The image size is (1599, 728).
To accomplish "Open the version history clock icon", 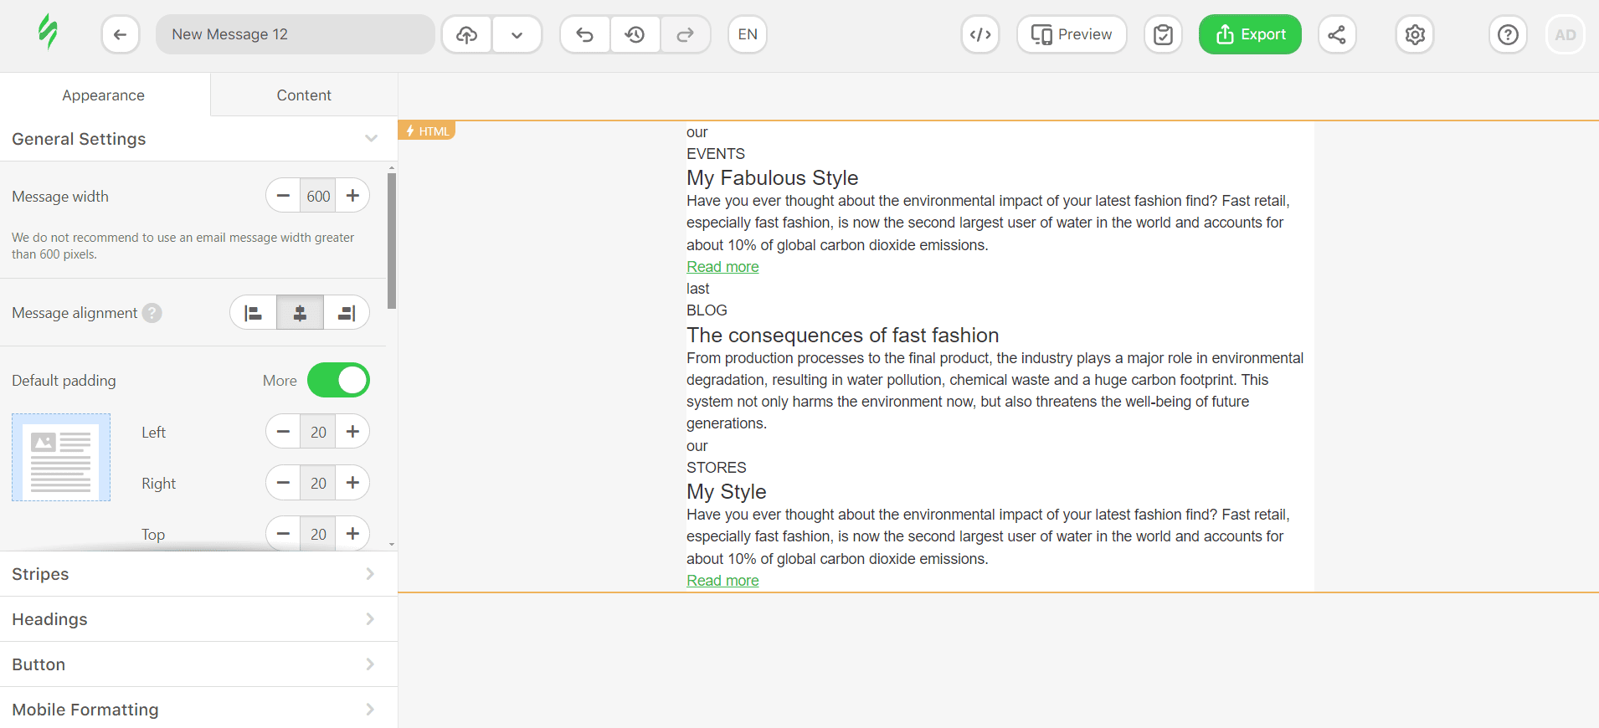I will [x=635, y=34].
